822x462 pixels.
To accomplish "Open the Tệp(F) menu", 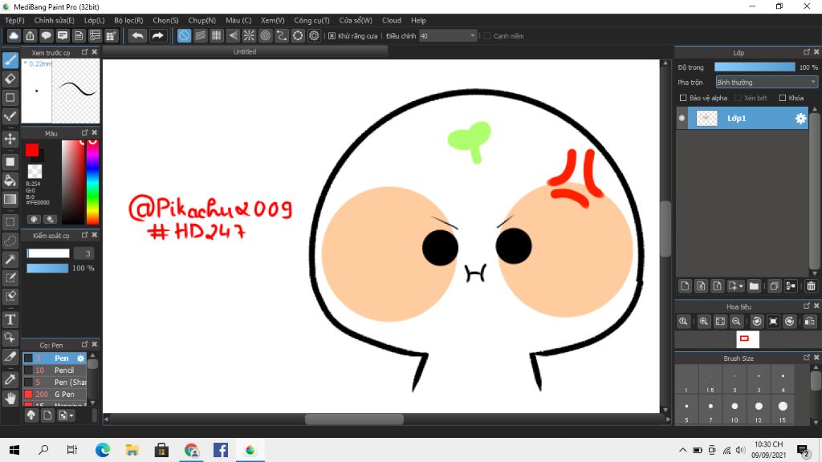I will pos(14,20).
